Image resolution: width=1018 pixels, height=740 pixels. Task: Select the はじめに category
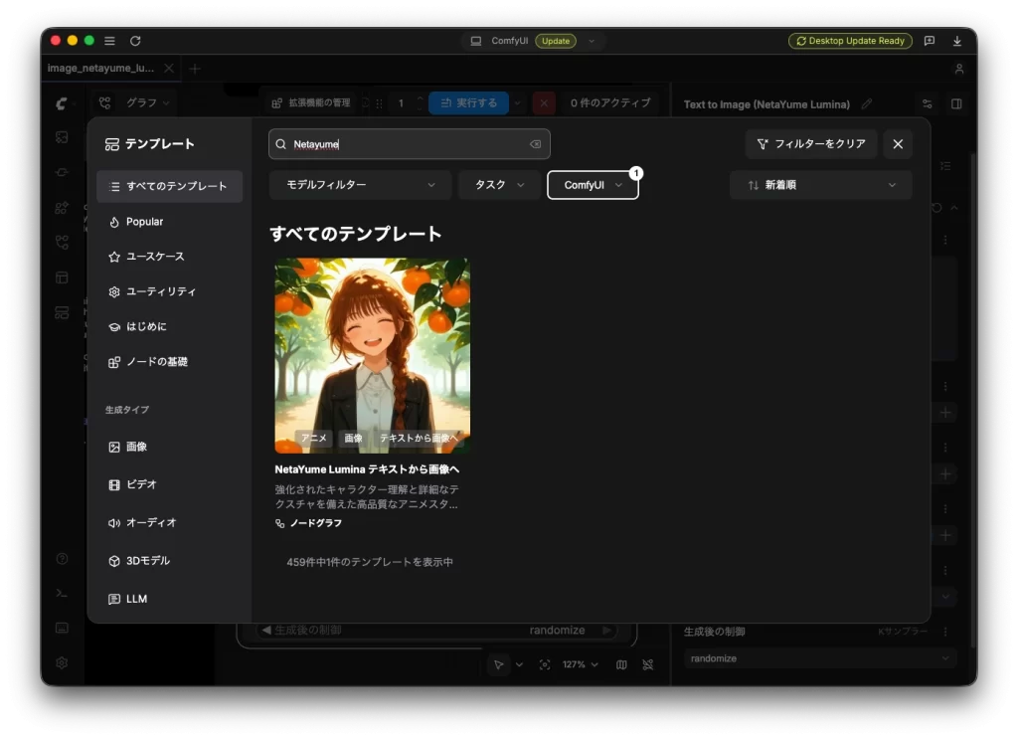click(x=169, y=327)
